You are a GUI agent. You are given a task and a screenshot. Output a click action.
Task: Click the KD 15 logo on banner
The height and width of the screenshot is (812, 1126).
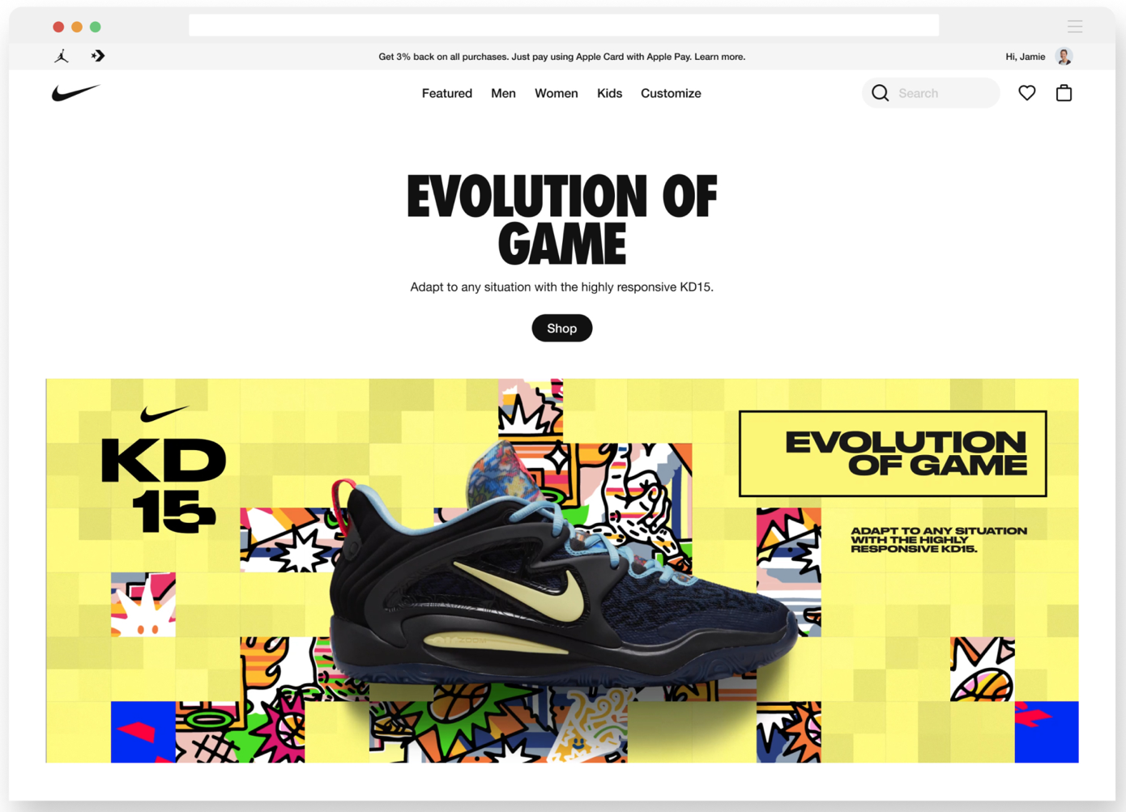[164, 470]
